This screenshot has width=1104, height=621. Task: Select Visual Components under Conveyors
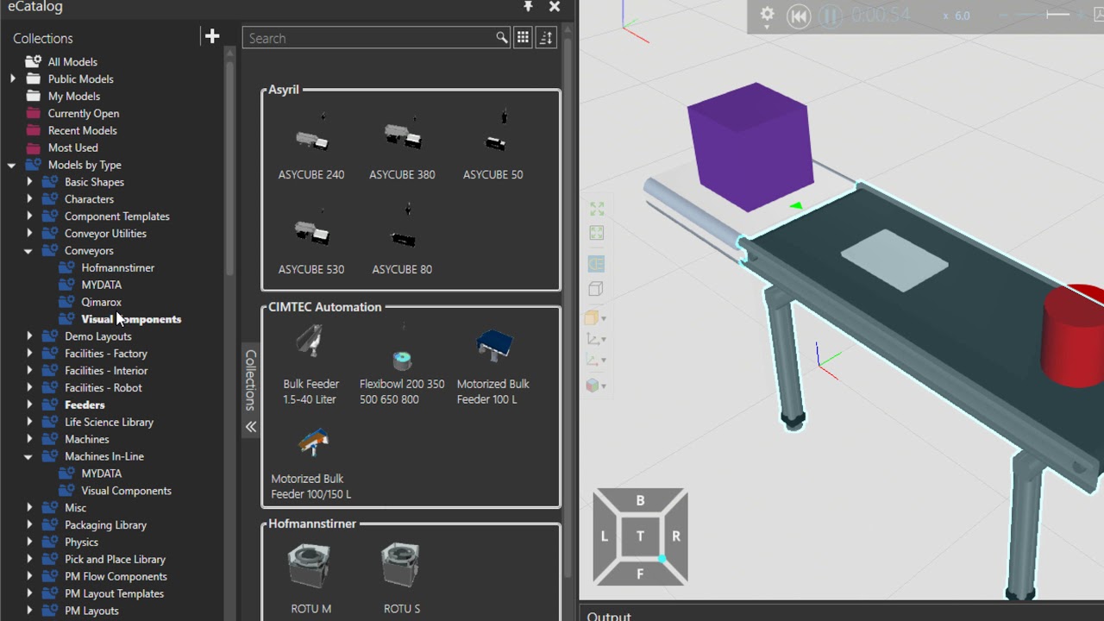(131, 319)
